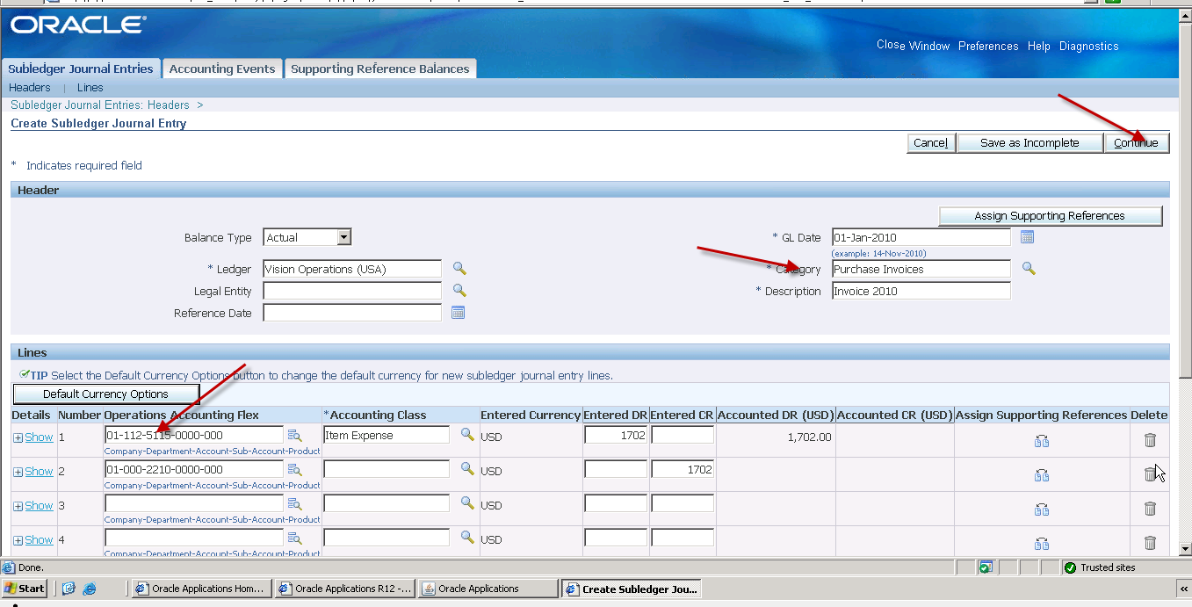Click Ledger input field
Screen dimensions: 1192x607
pos(352,269)
